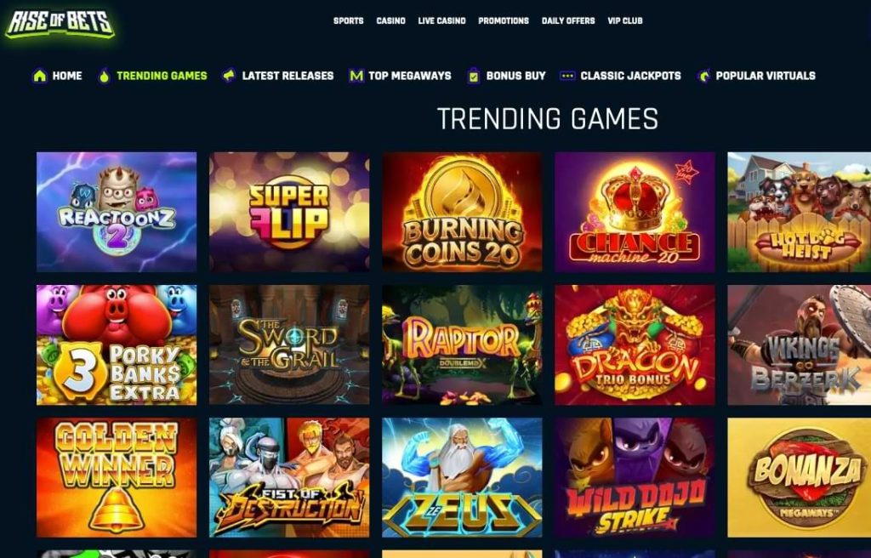Launch Bonanza Megaways game tile
Image resolution: width=871 pixels, height=558 pixels.
[800, 477]
